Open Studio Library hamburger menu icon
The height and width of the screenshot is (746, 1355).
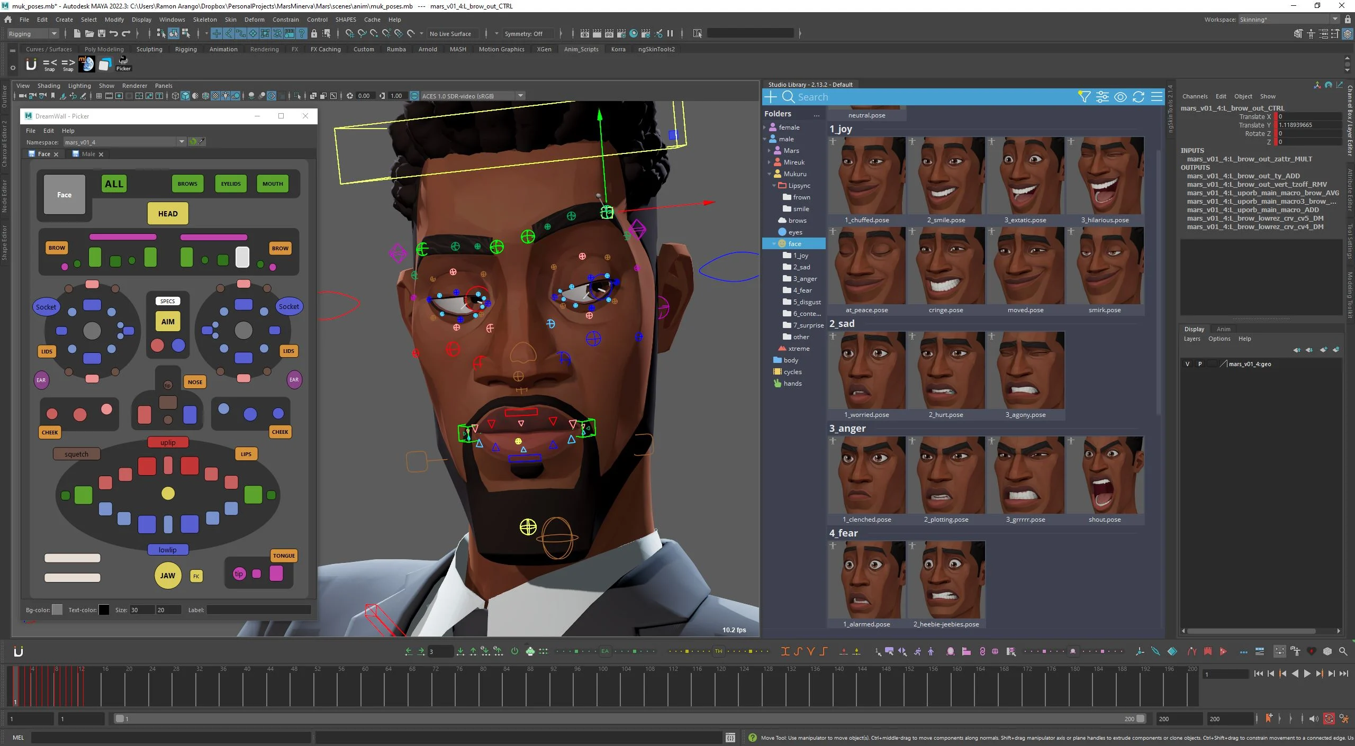(x=1157, y=97)
